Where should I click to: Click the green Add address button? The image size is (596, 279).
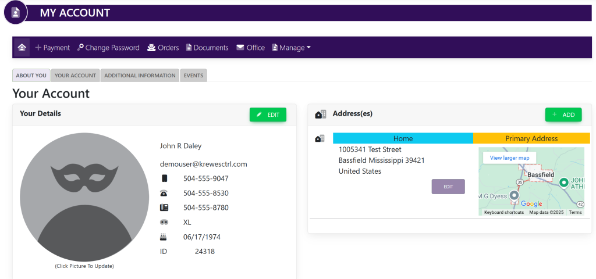click(563, 115)
